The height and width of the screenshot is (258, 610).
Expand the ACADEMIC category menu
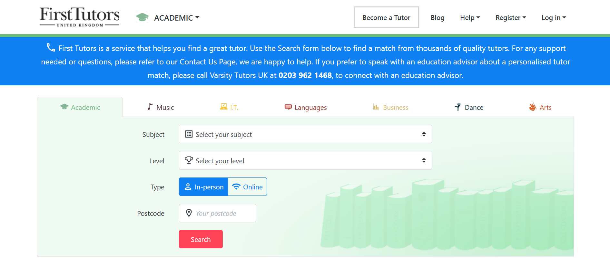(177, 18)
